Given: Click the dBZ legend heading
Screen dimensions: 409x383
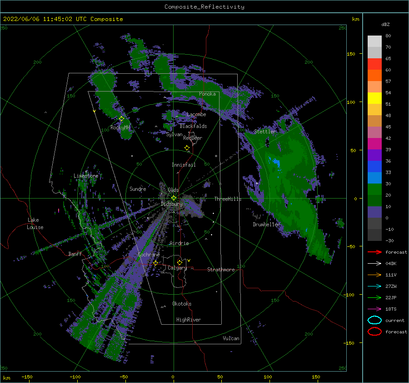Looking at the screenshot, I should tap(385, 25).
